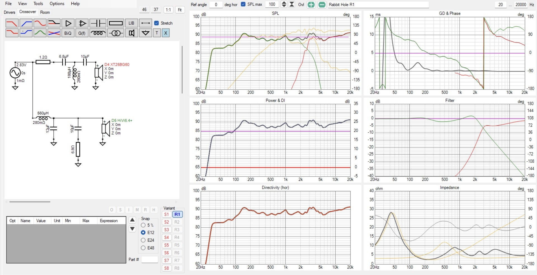Select the E12 snap option

point(143,232)
